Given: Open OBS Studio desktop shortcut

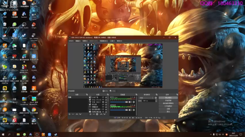Looking at the screenshot, I should click(24, 26).
